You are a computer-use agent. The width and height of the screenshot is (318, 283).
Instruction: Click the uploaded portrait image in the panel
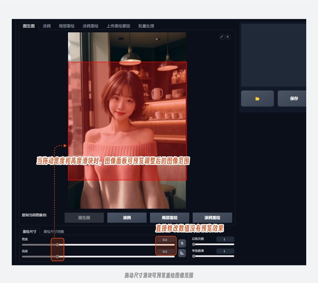(x=127, y=120)
